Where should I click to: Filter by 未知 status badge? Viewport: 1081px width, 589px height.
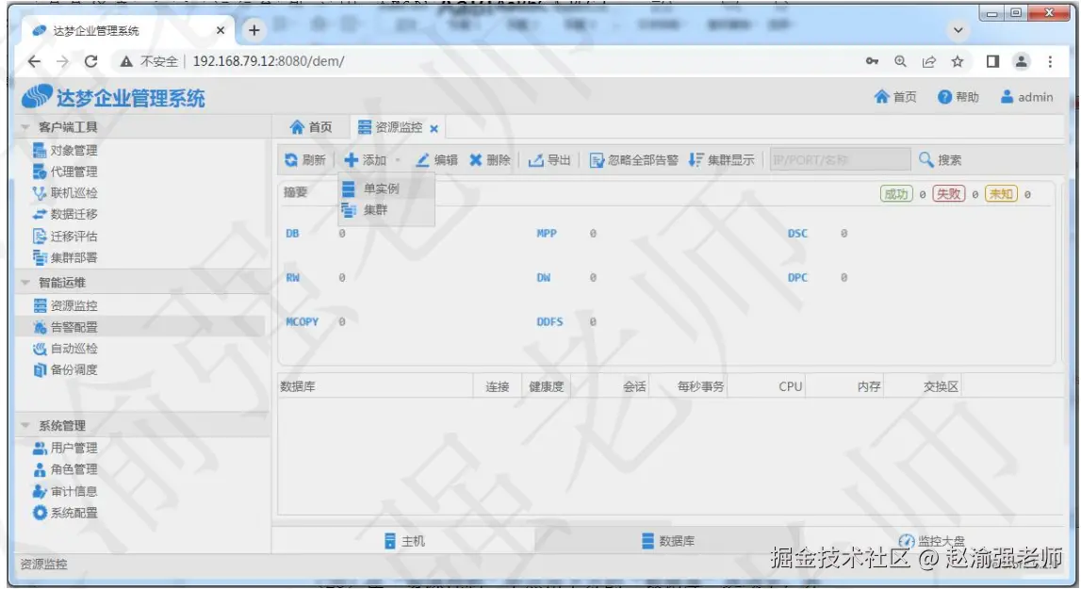pos(1001,194)
